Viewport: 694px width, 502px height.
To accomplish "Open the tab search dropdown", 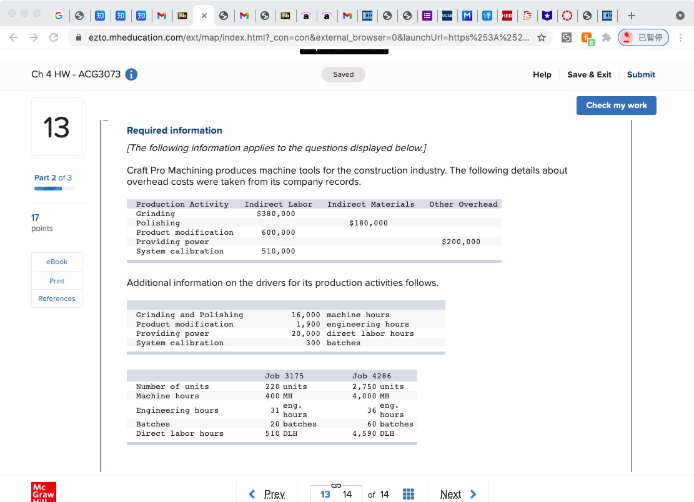I will point(680,16).
